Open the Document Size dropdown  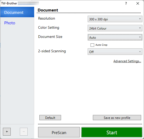(115, 37)
